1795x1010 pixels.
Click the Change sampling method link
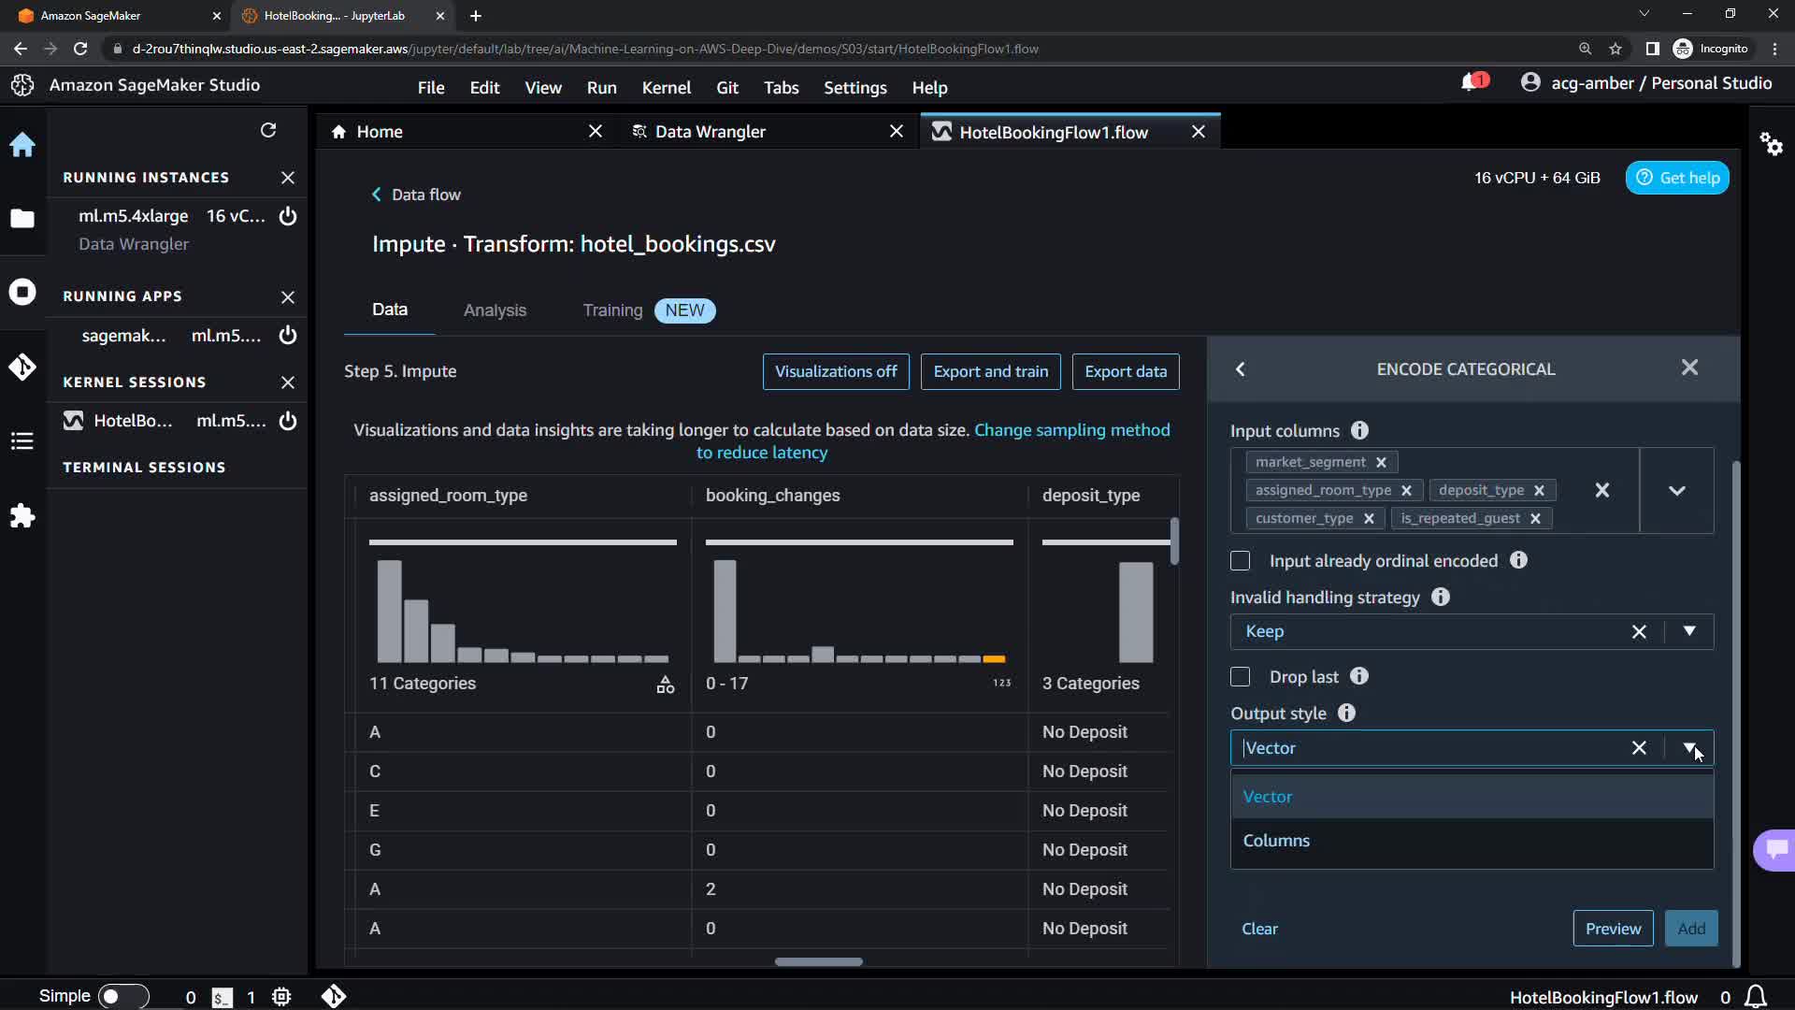pyautogui.click(x=1071, y=430)
